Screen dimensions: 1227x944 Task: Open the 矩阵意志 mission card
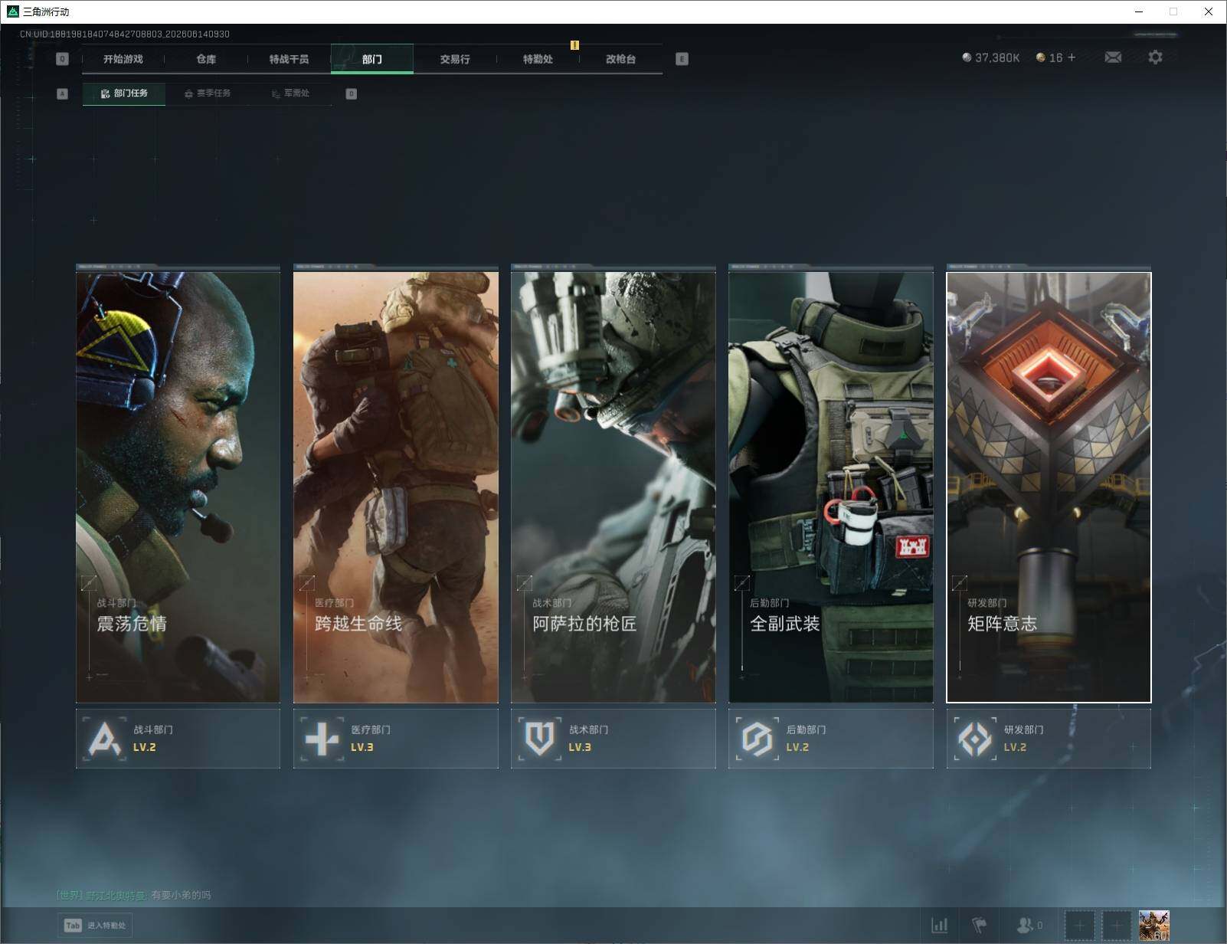1049,487
